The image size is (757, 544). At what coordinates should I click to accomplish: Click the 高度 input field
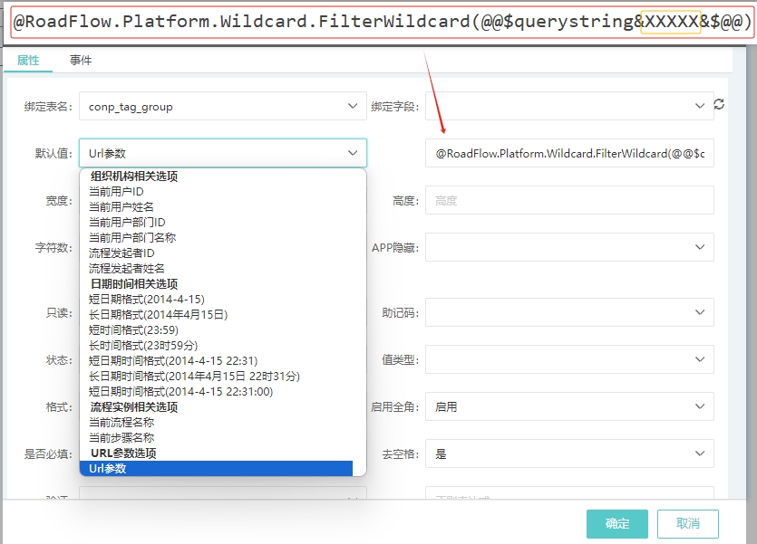(569, 200)
